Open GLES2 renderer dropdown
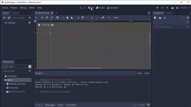The height and width of the screenshot is (107, 191). point(185,8)
